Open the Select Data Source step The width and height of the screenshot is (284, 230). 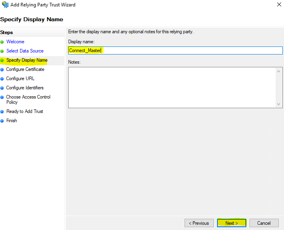tap(25, 51)
